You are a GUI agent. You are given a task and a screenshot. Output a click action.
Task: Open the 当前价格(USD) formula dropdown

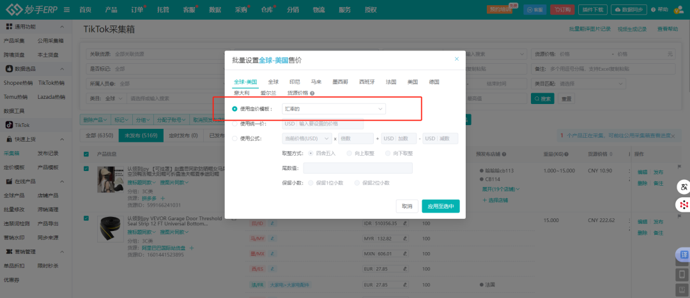[307, 138]
